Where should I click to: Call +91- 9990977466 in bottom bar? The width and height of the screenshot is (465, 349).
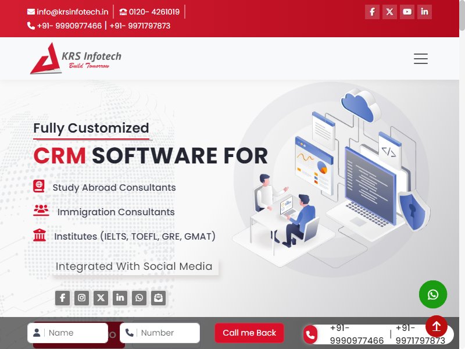(357, 334)
